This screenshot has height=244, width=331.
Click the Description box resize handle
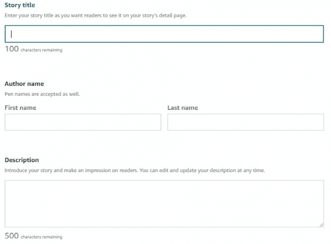(x=321, y=225)
